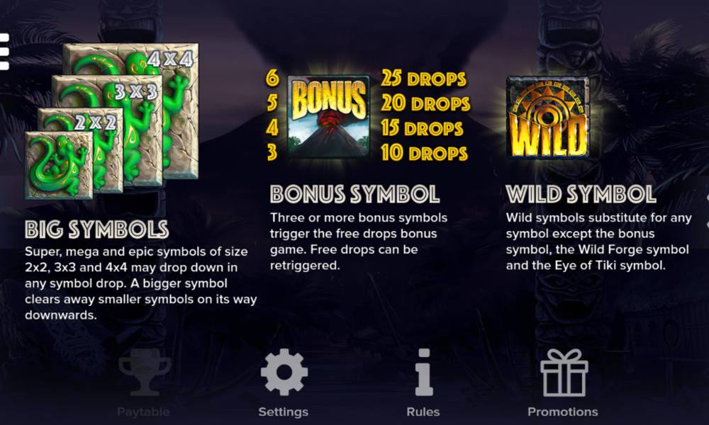This screenshot has width=709, height=425.
Task: Click the 10 Drops text
Action: 424,153
